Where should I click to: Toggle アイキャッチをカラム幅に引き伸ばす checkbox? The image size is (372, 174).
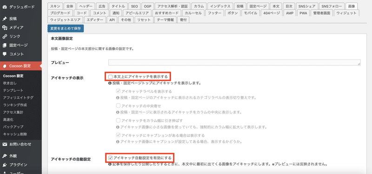pos(118,121)
